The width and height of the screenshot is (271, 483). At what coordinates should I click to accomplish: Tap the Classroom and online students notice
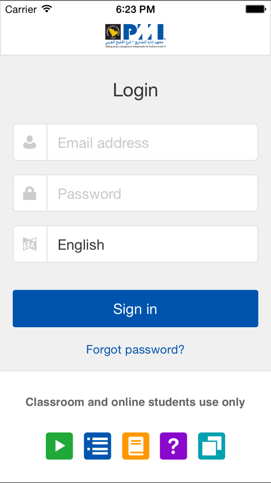(135, 402)
